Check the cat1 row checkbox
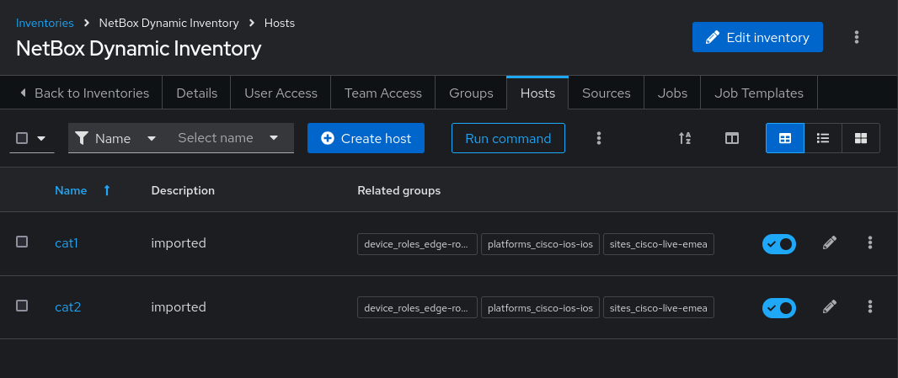The width and height of the screenshot is (898, 378). (x=22, y=242)
